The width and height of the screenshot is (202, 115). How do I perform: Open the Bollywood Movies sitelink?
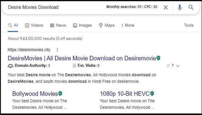coord(35,94)
